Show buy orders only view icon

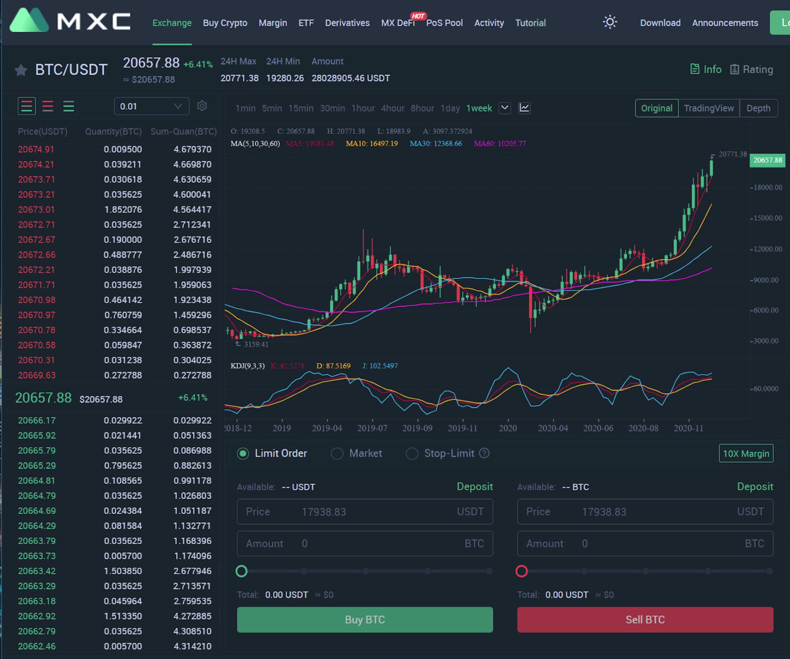click(x=69, y=107)
